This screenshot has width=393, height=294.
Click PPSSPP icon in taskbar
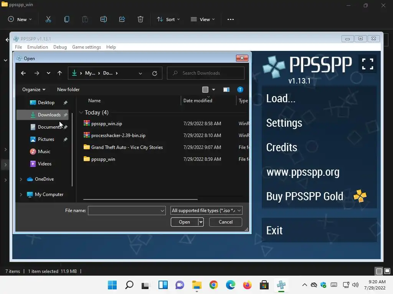[281, 285]
